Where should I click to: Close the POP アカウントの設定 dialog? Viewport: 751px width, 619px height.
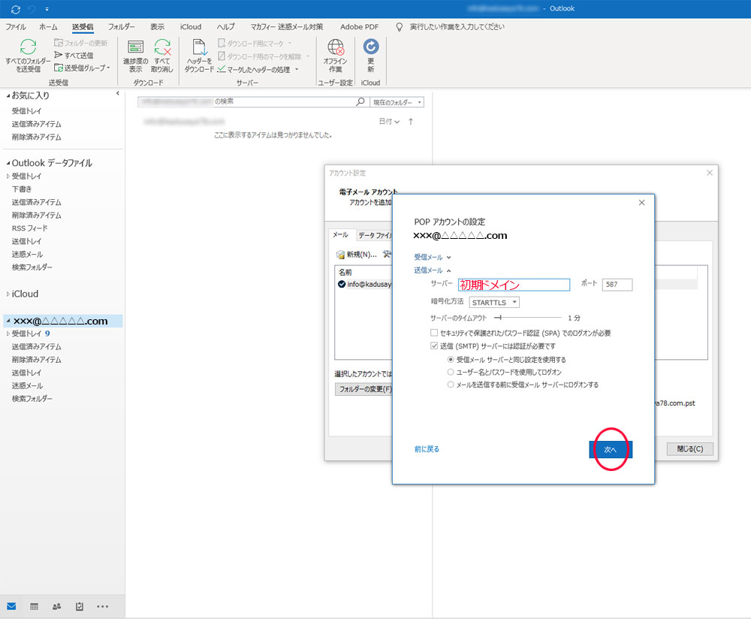point(642,203)
